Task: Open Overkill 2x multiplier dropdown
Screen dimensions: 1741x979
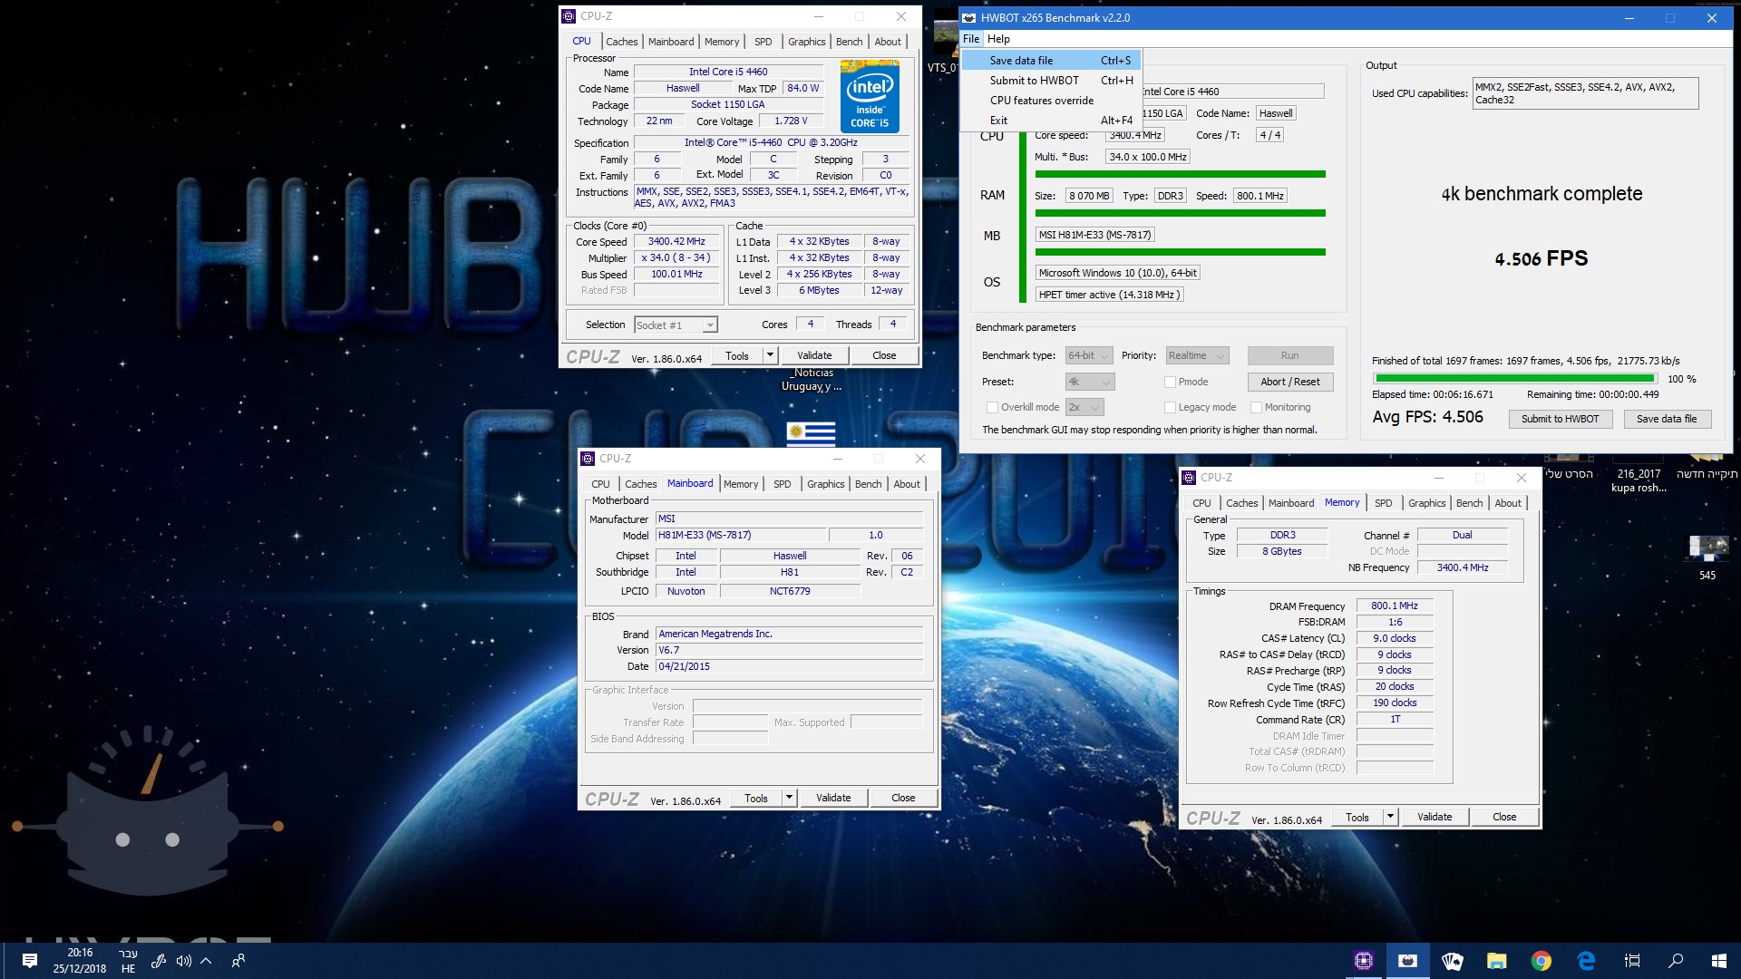Action: [1084, 407]
